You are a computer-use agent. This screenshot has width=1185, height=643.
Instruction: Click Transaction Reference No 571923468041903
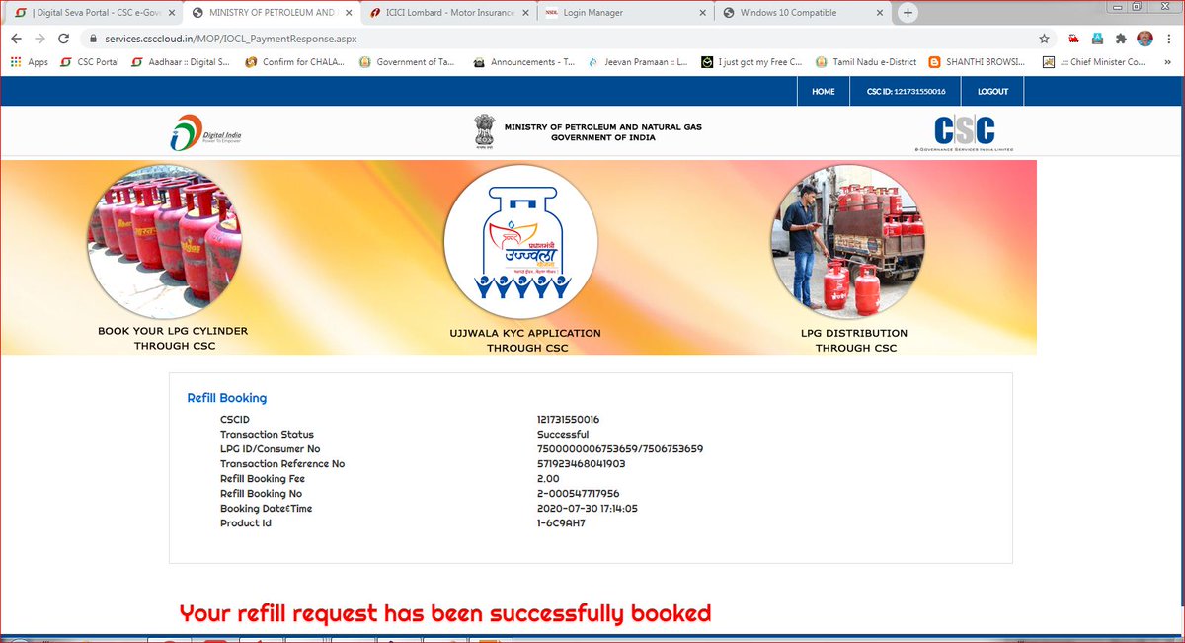(582, 464)
